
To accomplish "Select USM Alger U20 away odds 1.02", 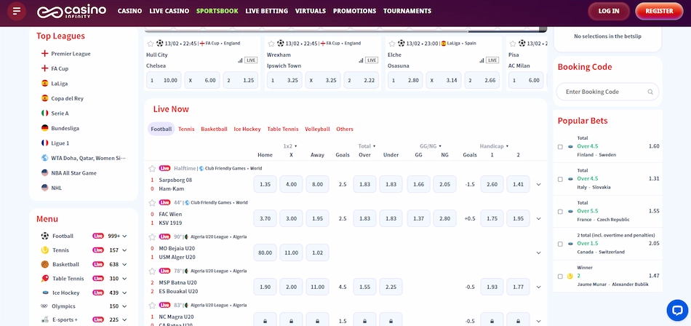I will 317,253.
